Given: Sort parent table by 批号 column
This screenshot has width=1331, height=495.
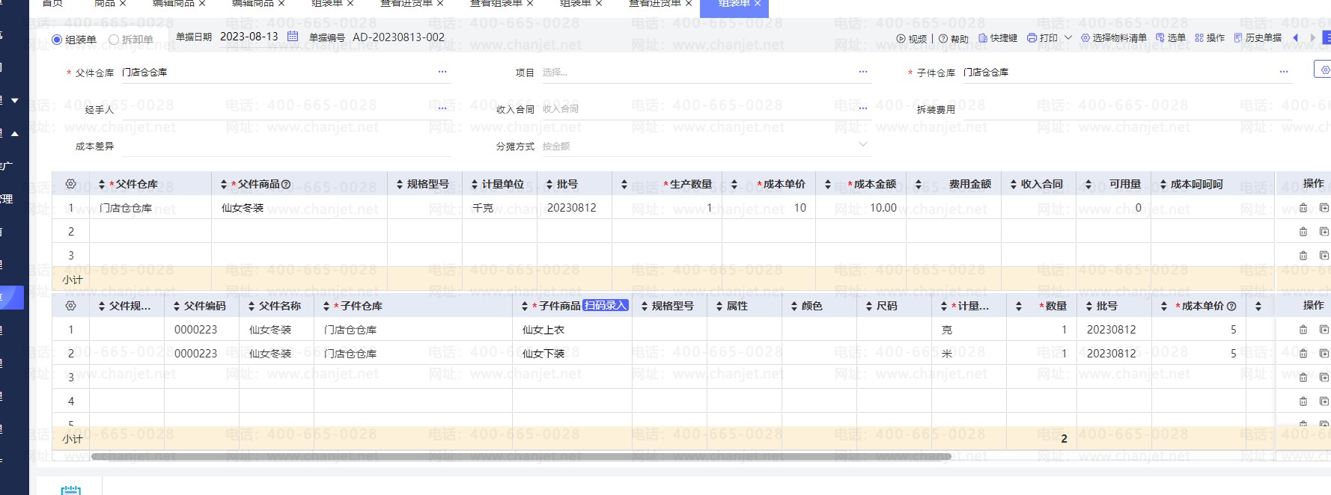Looking at the screenshot, I should (x=549, y=184).
